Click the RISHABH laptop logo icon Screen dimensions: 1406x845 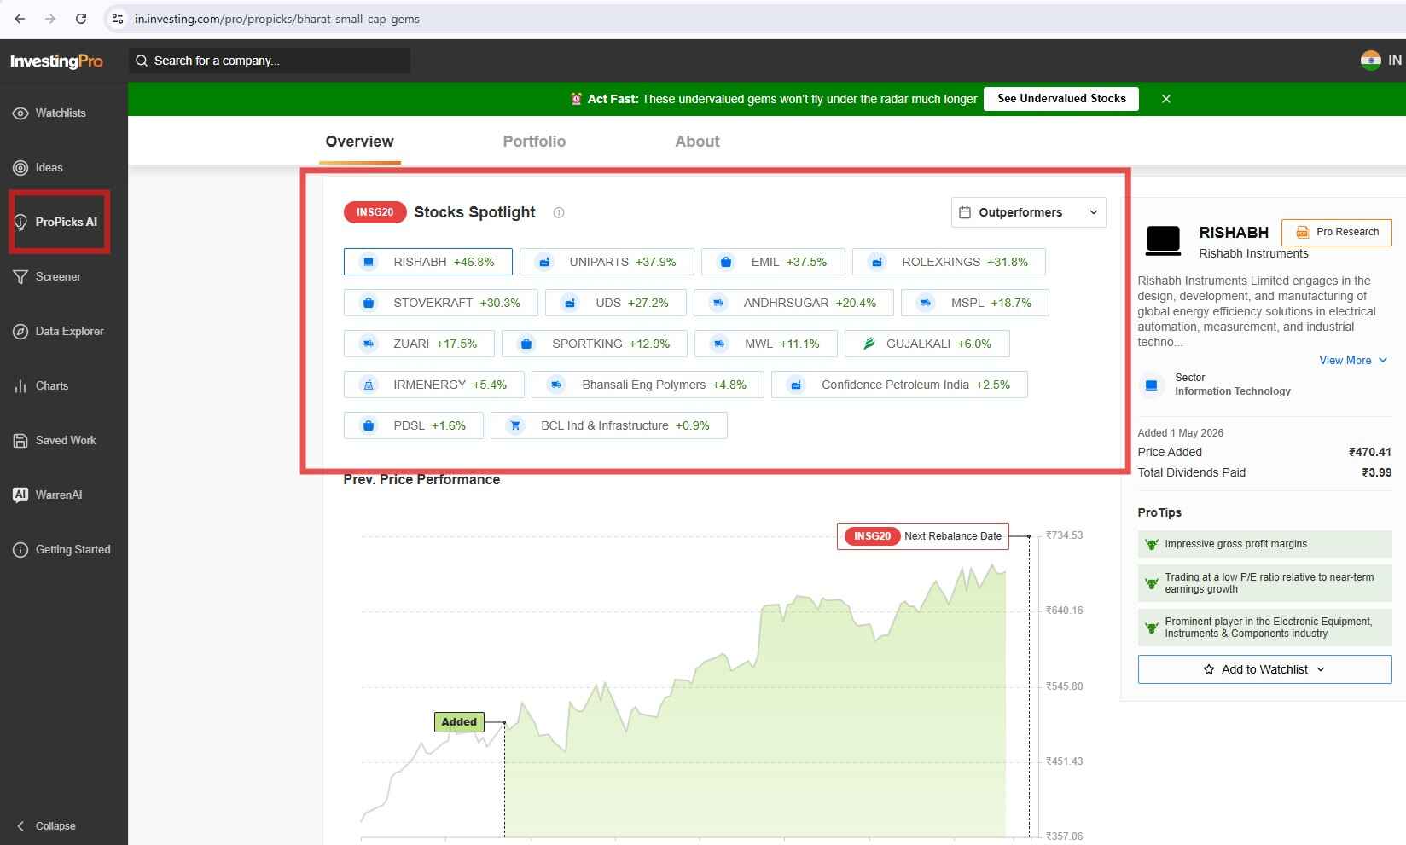click(1162, 240)
